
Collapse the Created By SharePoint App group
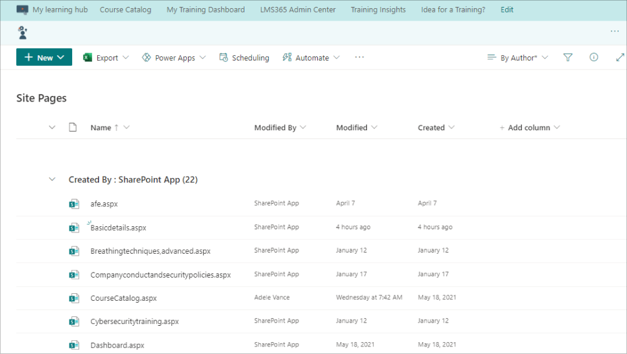tap(52, 179)
